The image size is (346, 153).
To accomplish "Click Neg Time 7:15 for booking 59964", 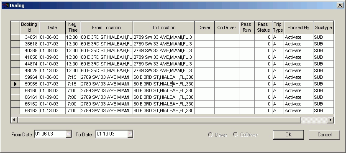I will (73, 77).
